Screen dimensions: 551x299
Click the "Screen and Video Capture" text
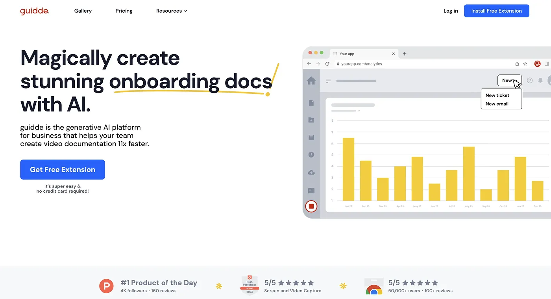[x=293, y=291]
